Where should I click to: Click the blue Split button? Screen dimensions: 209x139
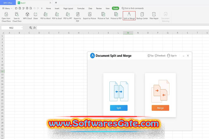coord(119,108)
